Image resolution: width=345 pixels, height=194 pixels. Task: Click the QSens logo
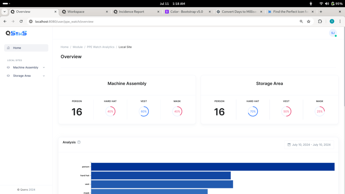tap(16, 33)
